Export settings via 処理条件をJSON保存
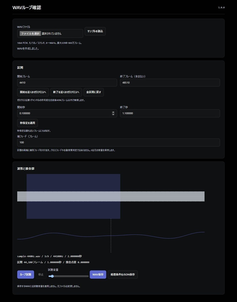The width and height of the screenshot is (237, 302). pyautogui.click(x=123, y=275)
